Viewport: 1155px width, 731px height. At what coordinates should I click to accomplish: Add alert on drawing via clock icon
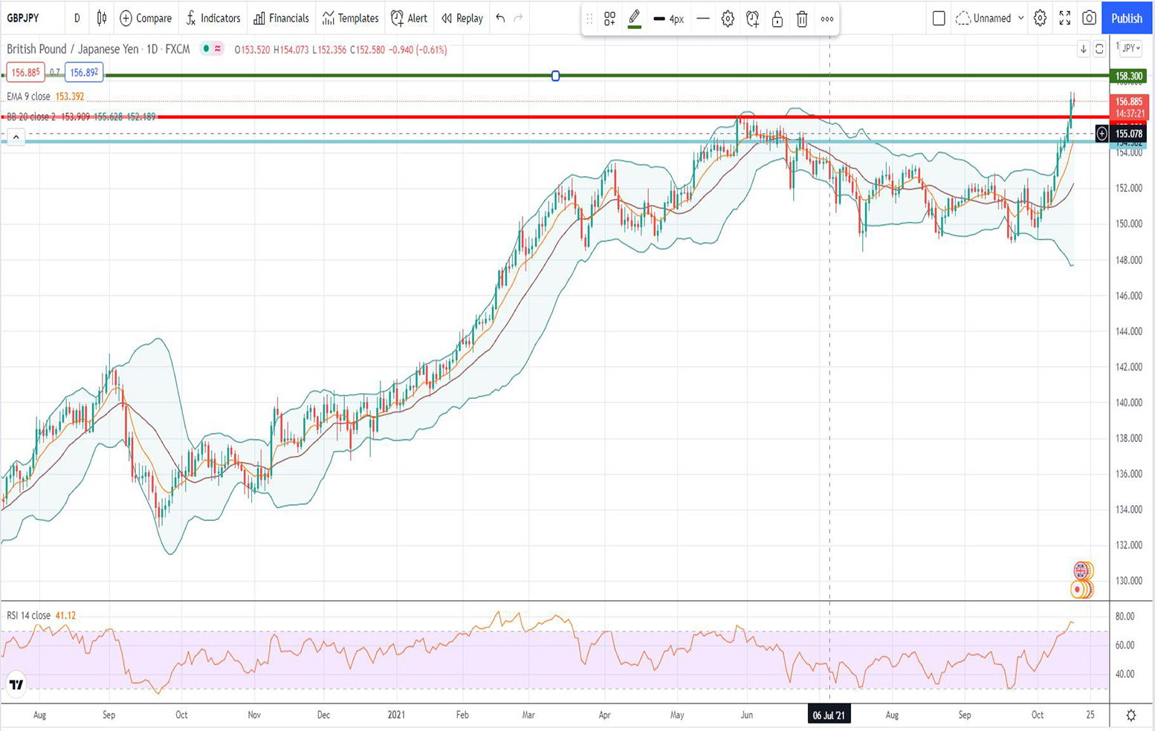tap(752, 19)
